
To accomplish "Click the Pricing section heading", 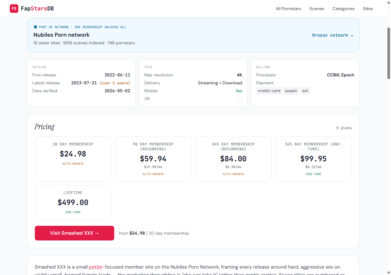I will (x=45, y=127).
